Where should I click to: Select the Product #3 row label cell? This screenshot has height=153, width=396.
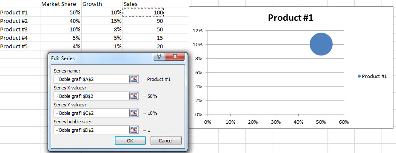tap(20, 29)
